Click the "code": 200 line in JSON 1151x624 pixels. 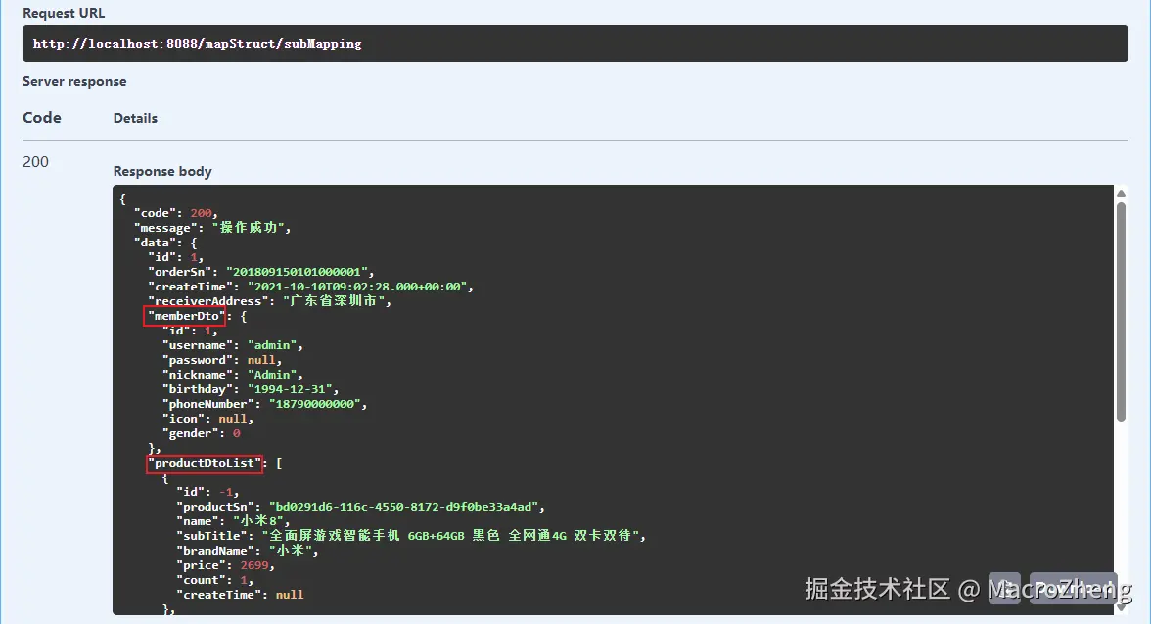pos(175,213)
